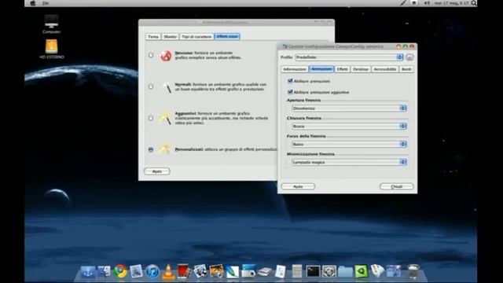503x283 pixels.
Task: Open Focus della finestra dropdown
Action: point(349,145)
